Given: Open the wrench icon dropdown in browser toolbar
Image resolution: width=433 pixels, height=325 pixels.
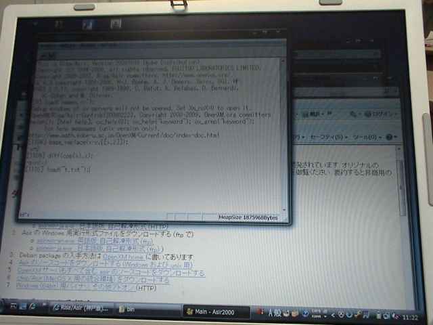Looking at the screenshot, I should tap(359, 114).
